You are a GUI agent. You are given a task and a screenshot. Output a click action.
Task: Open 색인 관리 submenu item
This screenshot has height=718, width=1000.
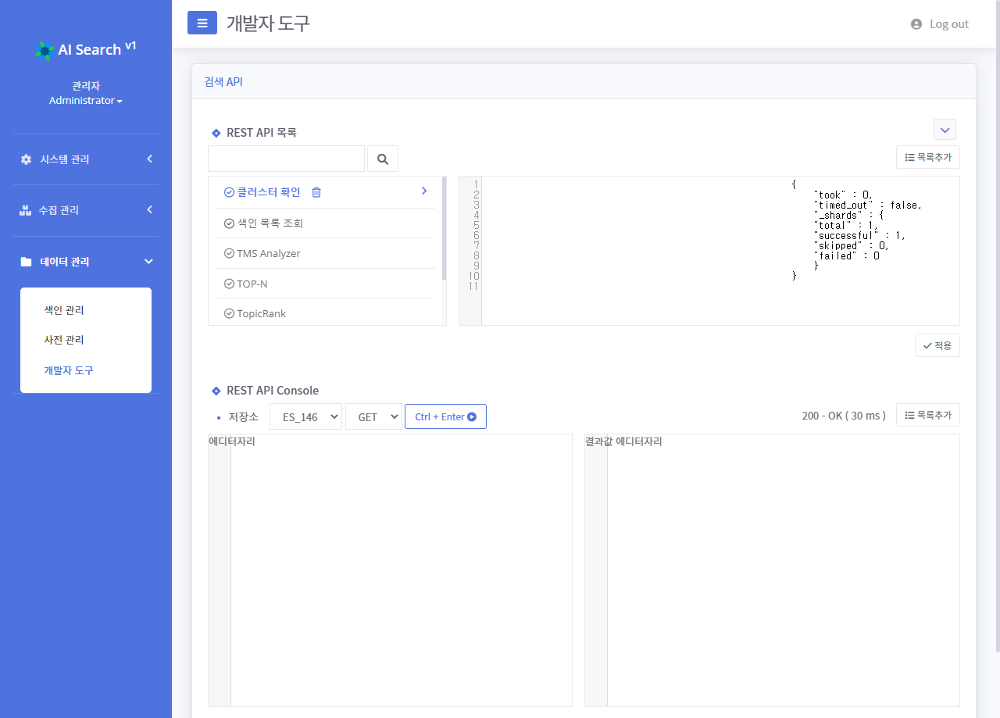pyautogui.click(x=64, y=310)
